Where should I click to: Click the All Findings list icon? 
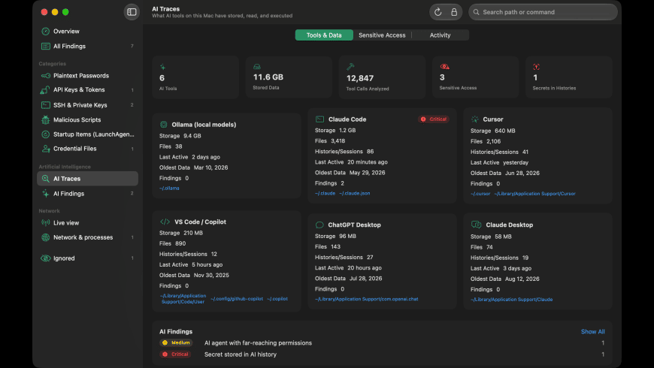click(45, 47)
